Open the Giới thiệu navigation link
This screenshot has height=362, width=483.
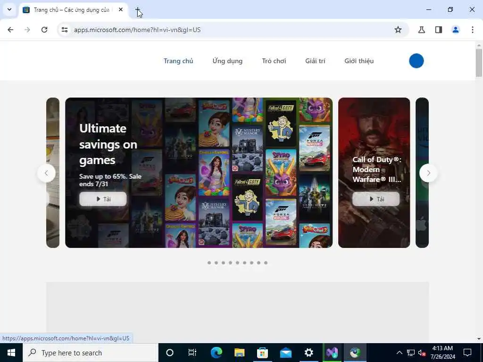coord(359,61)
